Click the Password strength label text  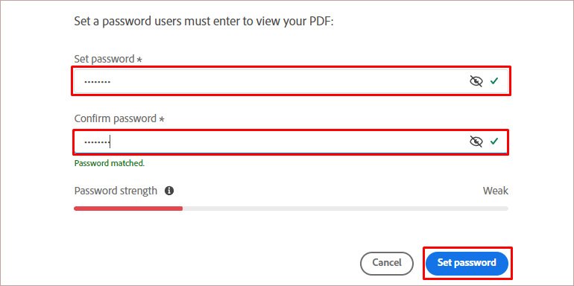(x=116, y=191)
